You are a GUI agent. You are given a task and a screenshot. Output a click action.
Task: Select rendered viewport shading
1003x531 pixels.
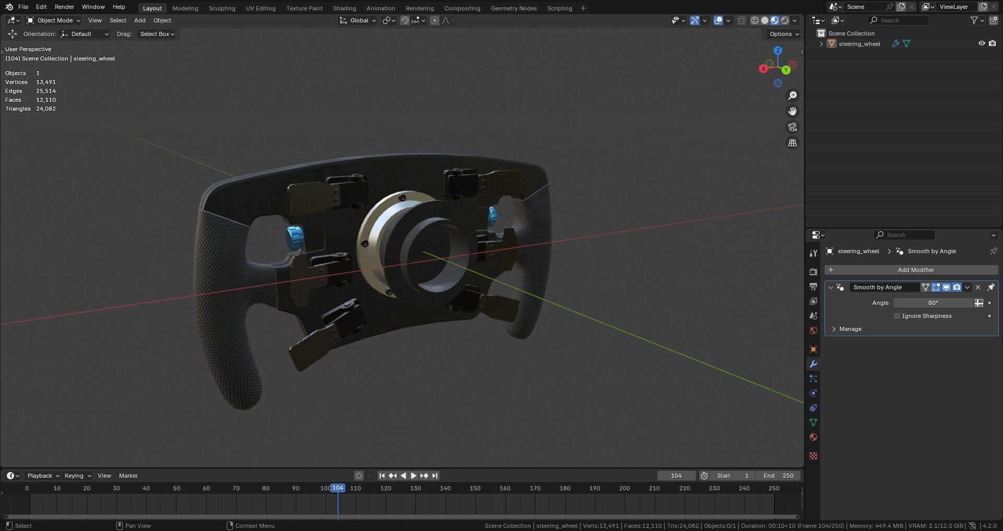point(785,20)
